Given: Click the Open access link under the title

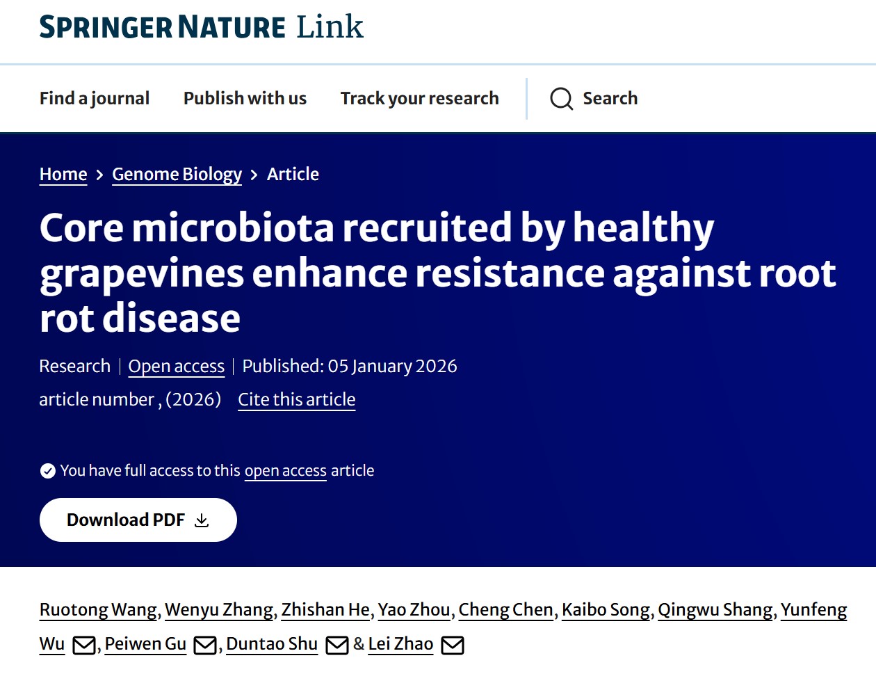Looking at the screenshot, I should (176, 367).
